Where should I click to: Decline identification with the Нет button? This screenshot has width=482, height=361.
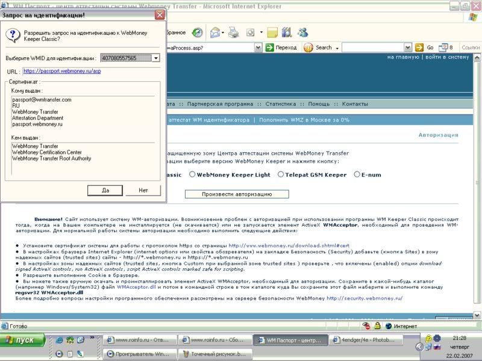(x=143, y=190)
